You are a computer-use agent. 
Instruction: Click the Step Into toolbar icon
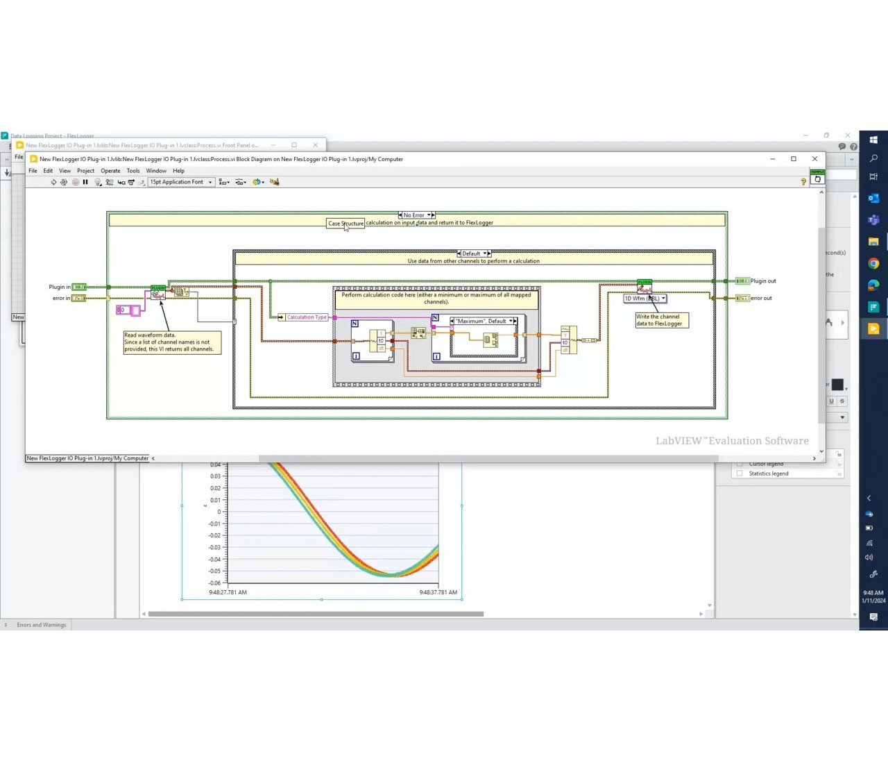point(121,182)
